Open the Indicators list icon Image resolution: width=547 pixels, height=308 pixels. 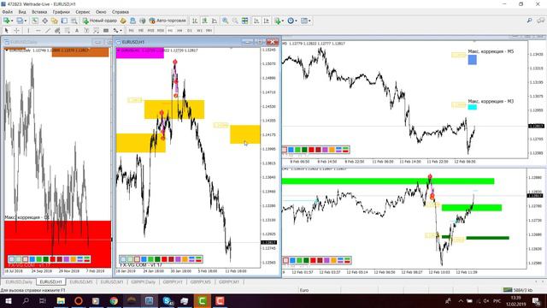point(277,21)
